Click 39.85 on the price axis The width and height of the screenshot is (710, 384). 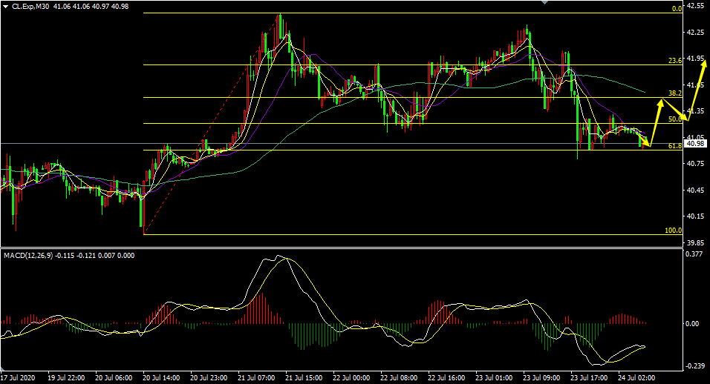(696, 242)
